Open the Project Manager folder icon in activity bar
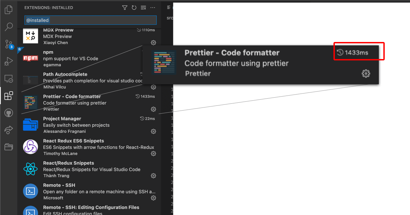Viewport: 410px width, 215px height. point(9,147)
